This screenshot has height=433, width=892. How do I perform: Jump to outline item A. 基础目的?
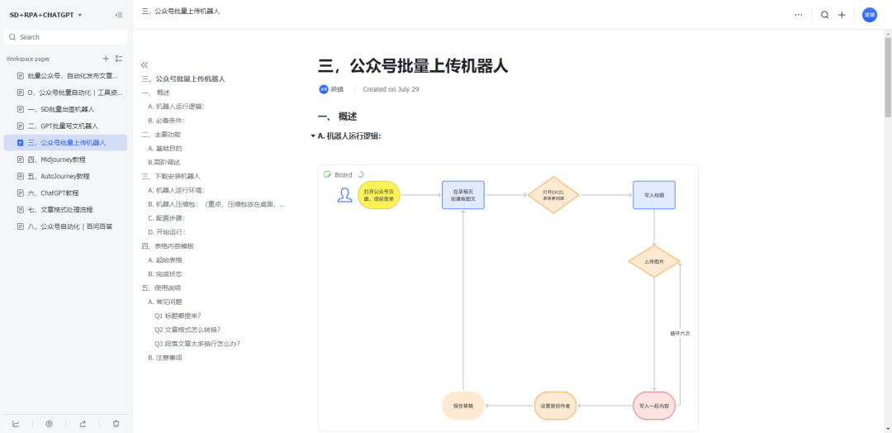click(x=165, y=149)
